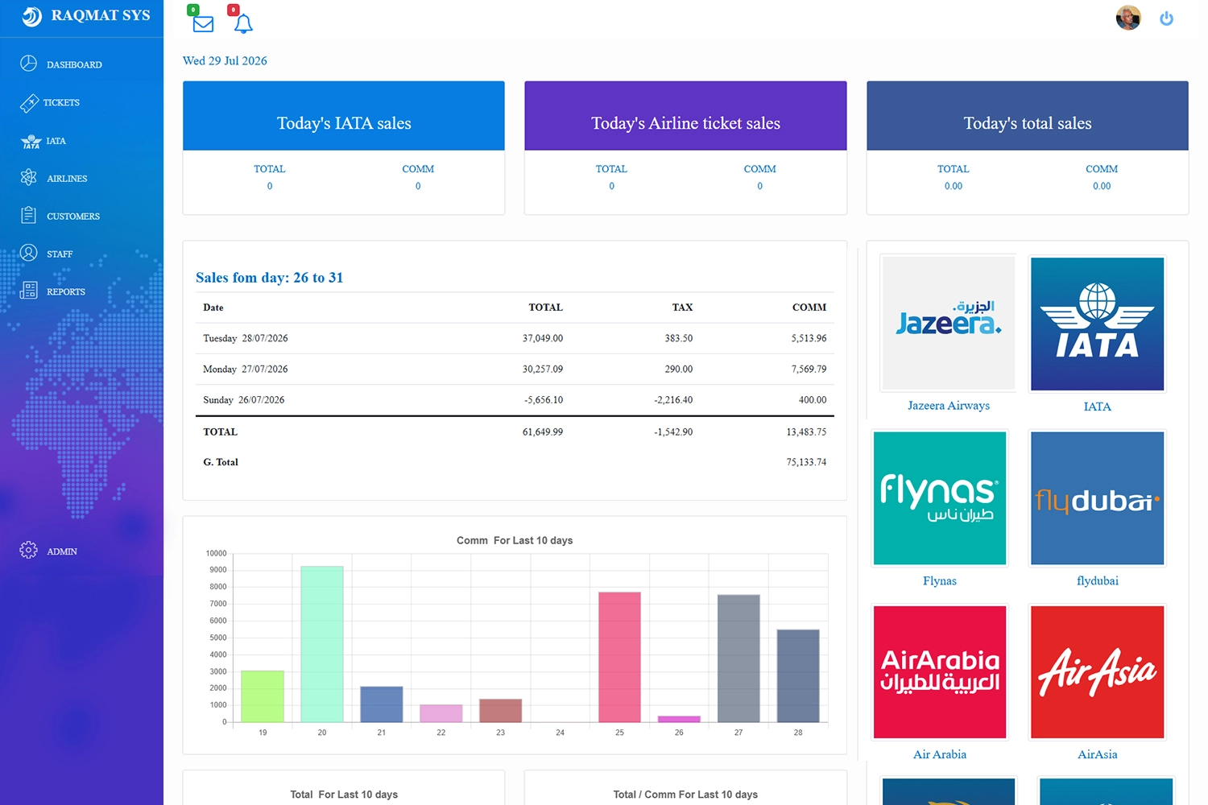
Task: Click the Sales fom day heading
Action: [269, 278]
